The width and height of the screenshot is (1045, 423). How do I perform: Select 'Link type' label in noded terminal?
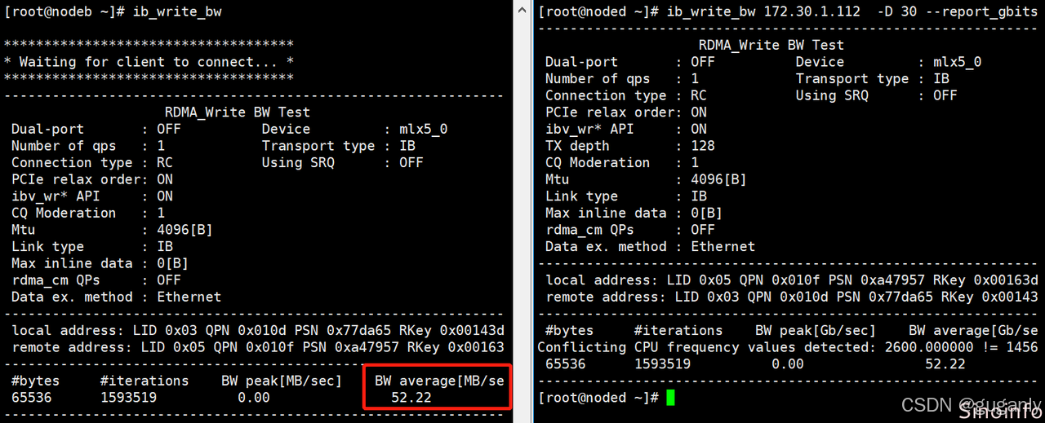pyautogui.click(x=581, y=196)
